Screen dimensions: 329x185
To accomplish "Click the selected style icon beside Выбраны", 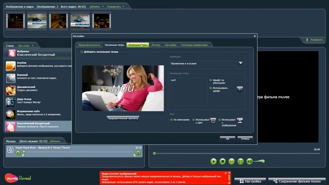I will pos(12,53).
